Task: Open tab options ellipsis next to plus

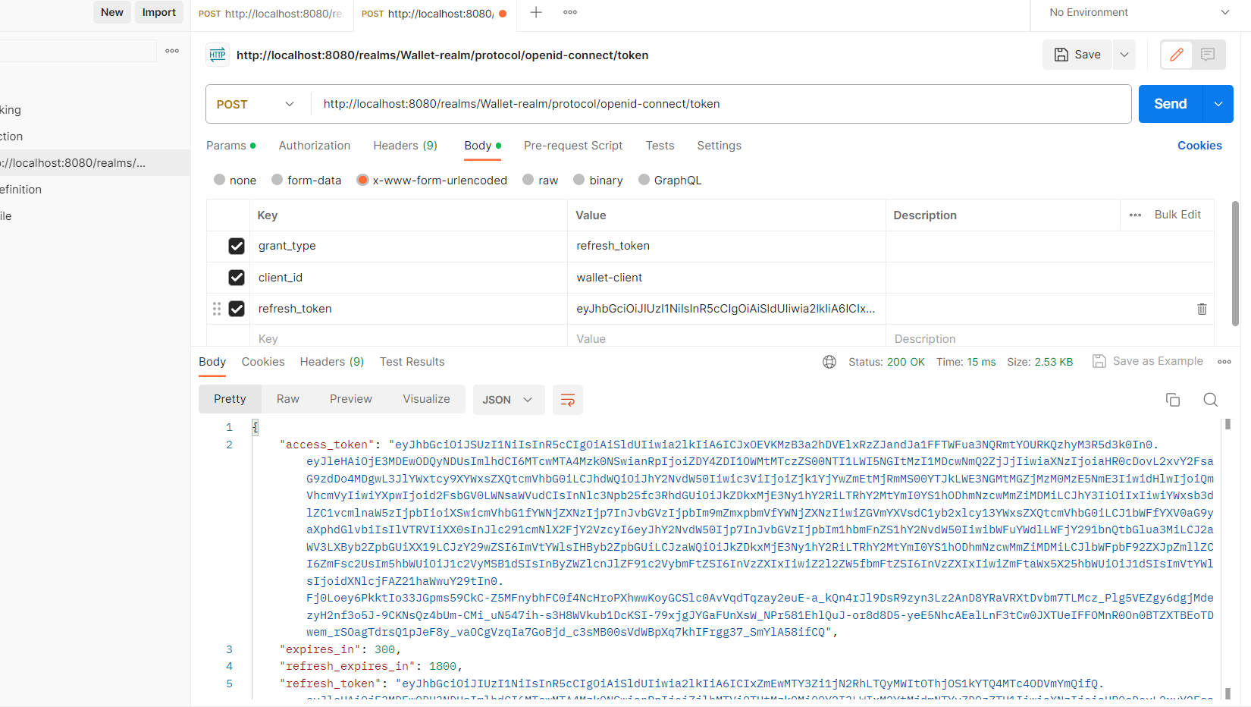Action: [570, 12]
